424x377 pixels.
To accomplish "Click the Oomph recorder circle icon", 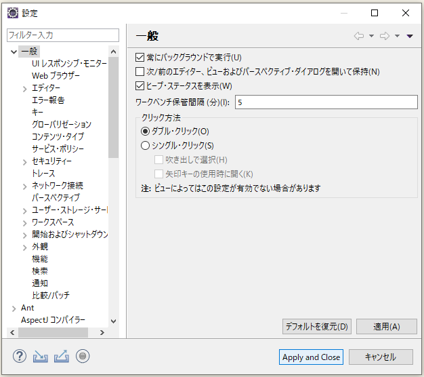I will pos(83,356).
